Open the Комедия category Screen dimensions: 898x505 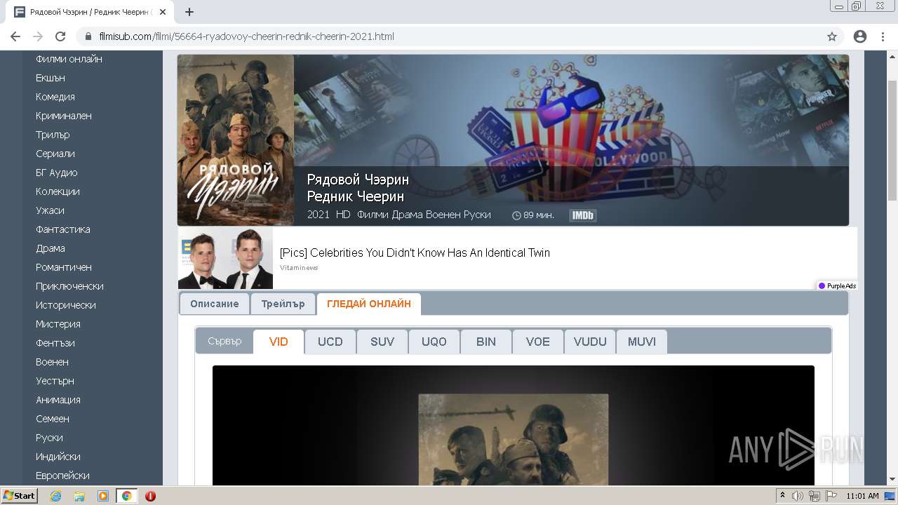click(55, 97)
